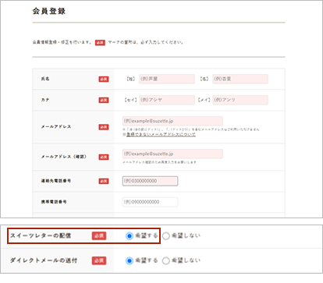Click the メールアドレス (確認) confirmation input field
Image resolution: width=323 pixels, height=283 pixels.
pyautogui.click(x=172, y=154)
